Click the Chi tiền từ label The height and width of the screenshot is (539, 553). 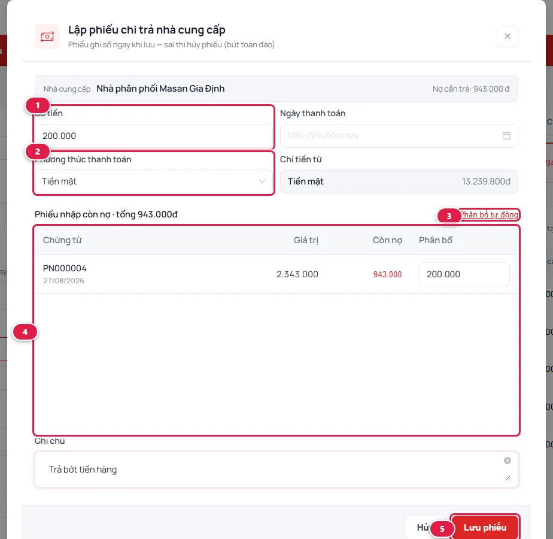[301, 159]
